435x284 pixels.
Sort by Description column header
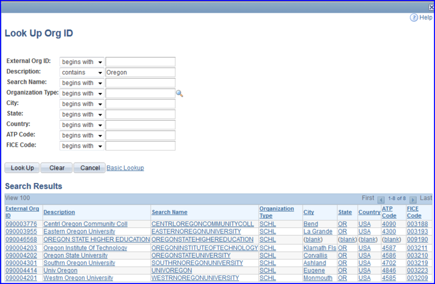pos(59,212)
